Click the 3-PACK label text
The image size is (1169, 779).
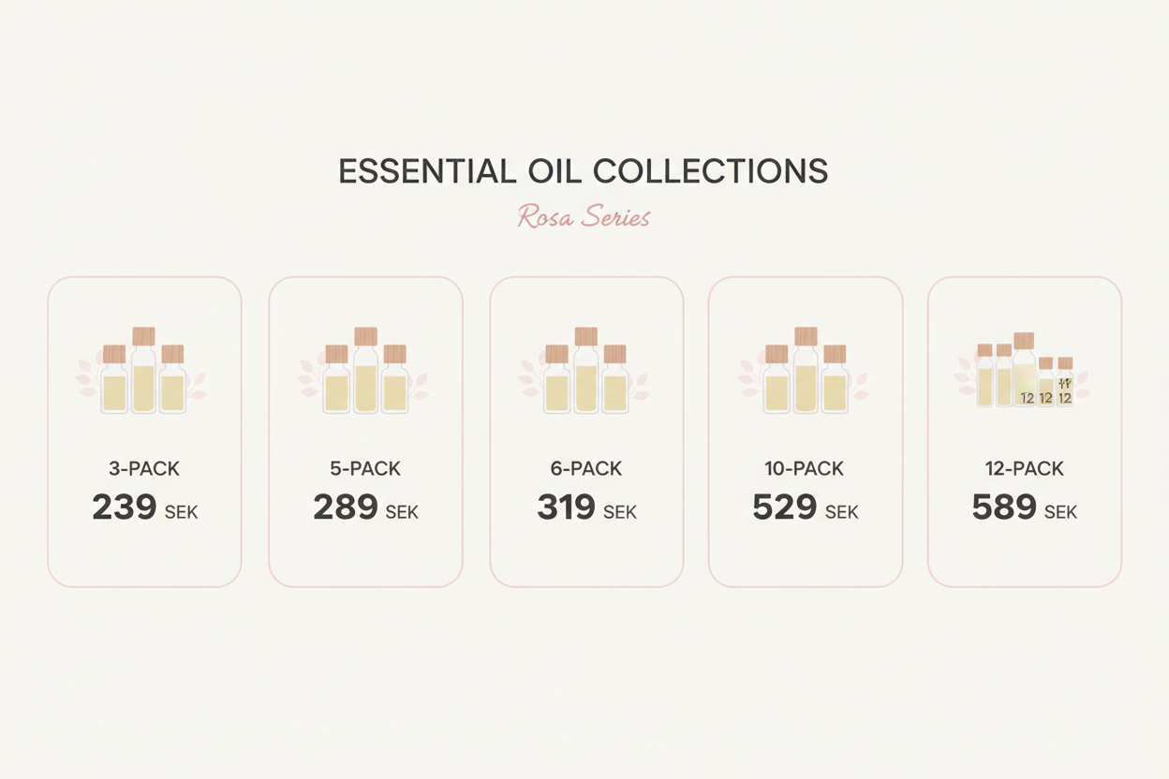point(144,469)
